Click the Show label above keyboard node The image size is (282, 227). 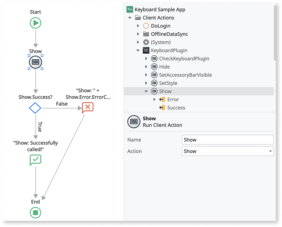36,51
